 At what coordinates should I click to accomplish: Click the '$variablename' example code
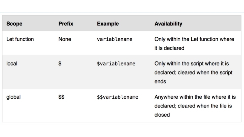[116, 64]
